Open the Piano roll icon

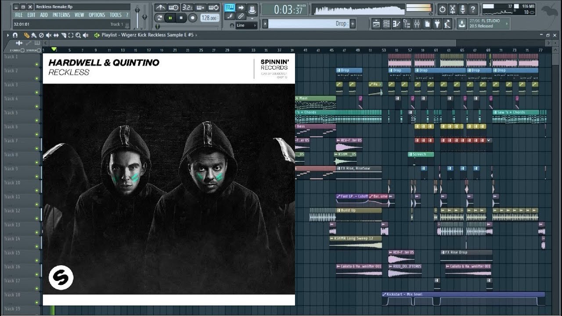click(396, 24)
